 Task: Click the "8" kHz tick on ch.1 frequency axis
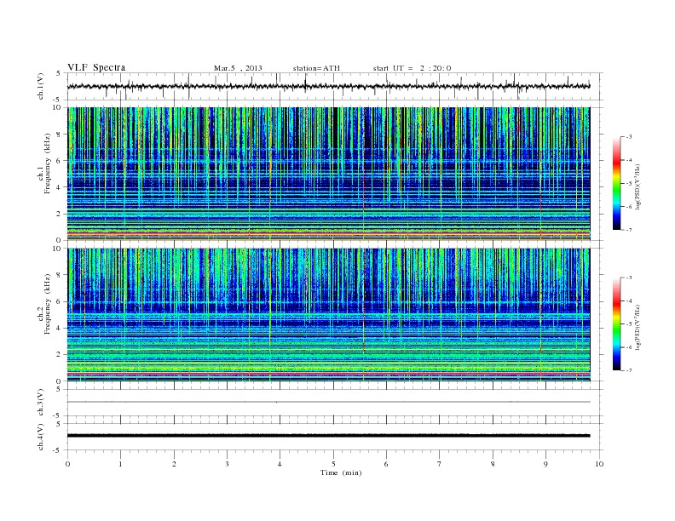[x=60, y=135]
